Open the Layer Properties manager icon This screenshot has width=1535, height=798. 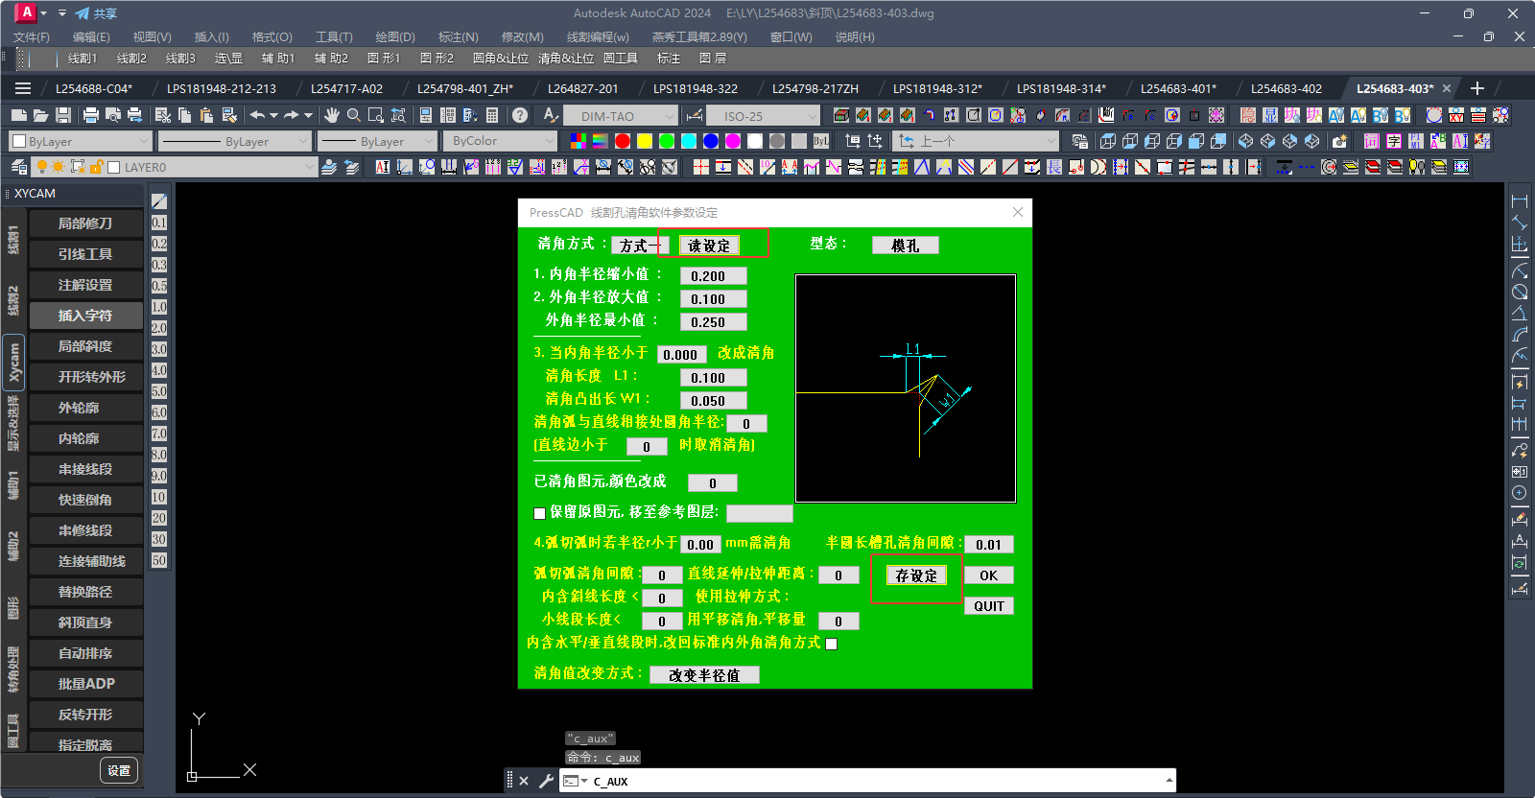[18, 167]
